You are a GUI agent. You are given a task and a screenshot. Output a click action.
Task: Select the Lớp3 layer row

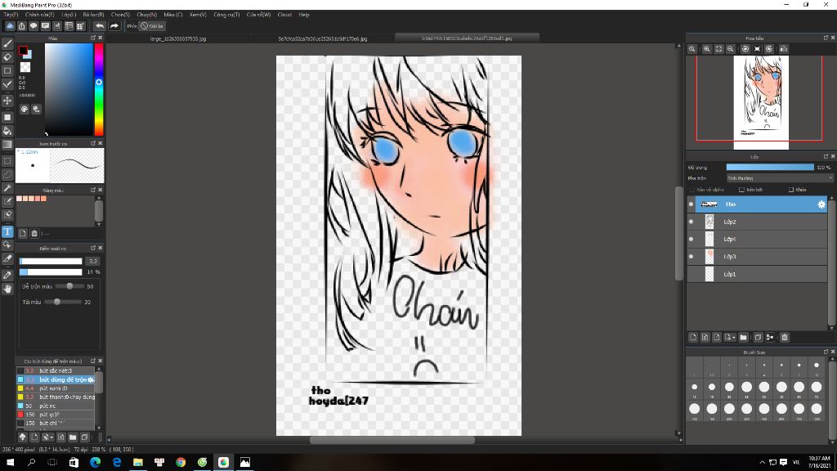pyautogui.click(x=761, y=256)
